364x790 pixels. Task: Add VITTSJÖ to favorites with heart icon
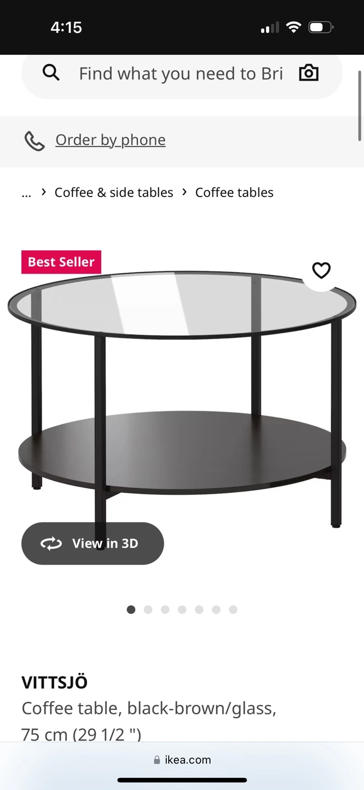[x=321, y=270]
